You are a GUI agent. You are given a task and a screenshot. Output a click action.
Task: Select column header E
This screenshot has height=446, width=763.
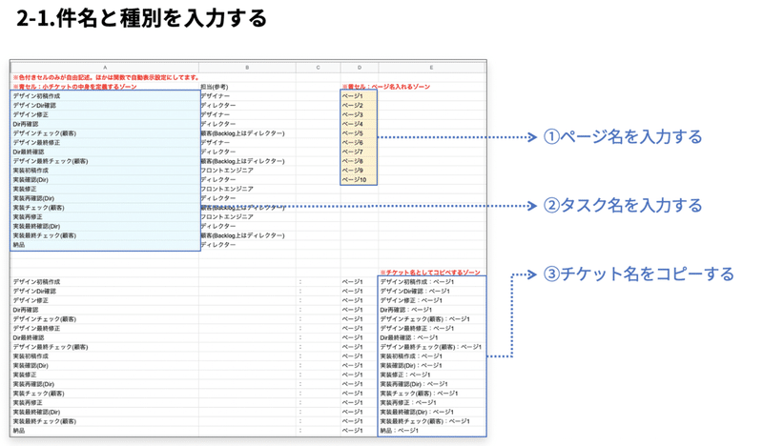(x=432, y=68)
